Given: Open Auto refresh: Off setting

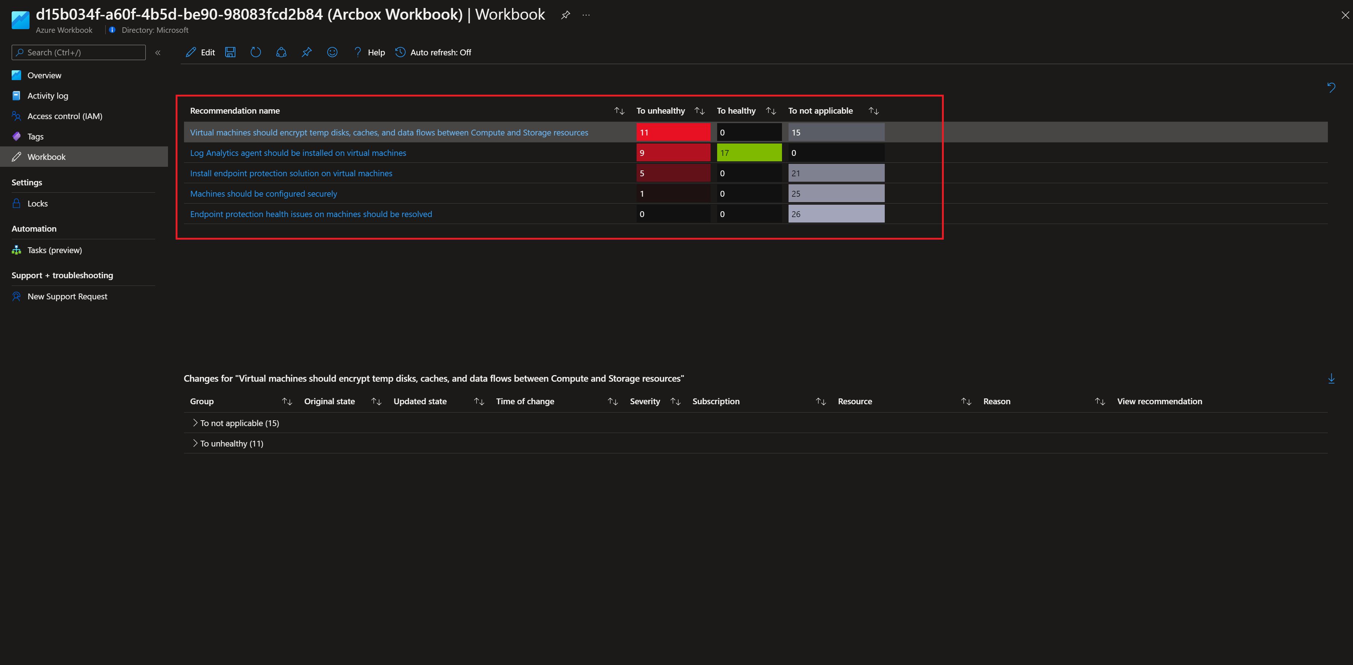Looking at the screenshot, I should point(433,52).
